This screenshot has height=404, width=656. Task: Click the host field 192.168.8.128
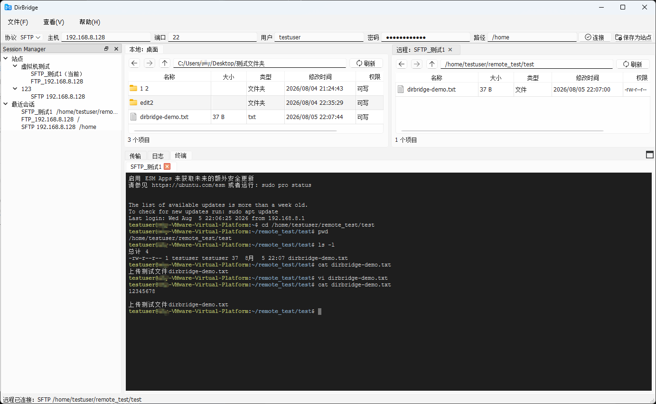(x=106, y=37)
